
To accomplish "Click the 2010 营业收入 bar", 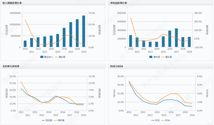I will tap(25, 44).
